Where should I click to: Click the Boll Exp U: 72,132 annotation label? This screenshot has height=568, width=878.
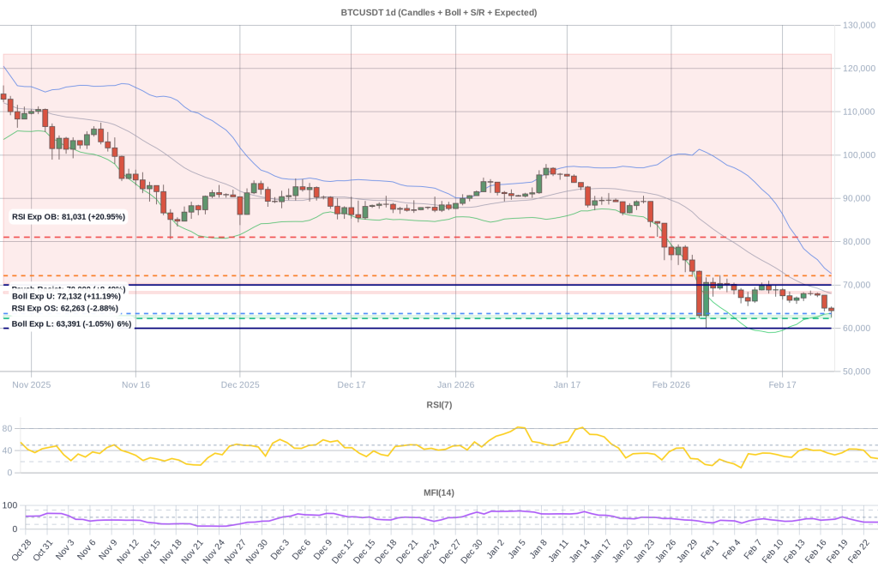pyautogui.click(x=67, y=295)
